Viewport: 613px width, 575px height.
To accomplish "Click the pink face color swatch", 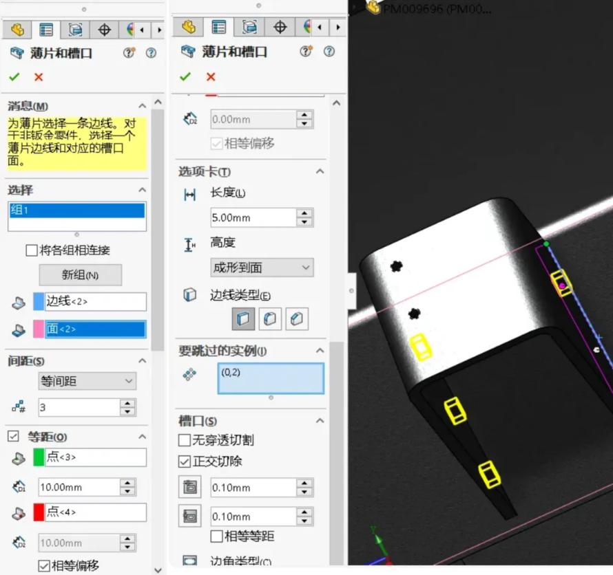I will 39,329.
